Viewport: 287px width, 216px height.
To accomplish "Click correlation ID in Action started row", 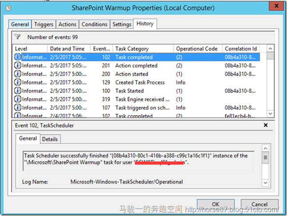I will [240, 74].
